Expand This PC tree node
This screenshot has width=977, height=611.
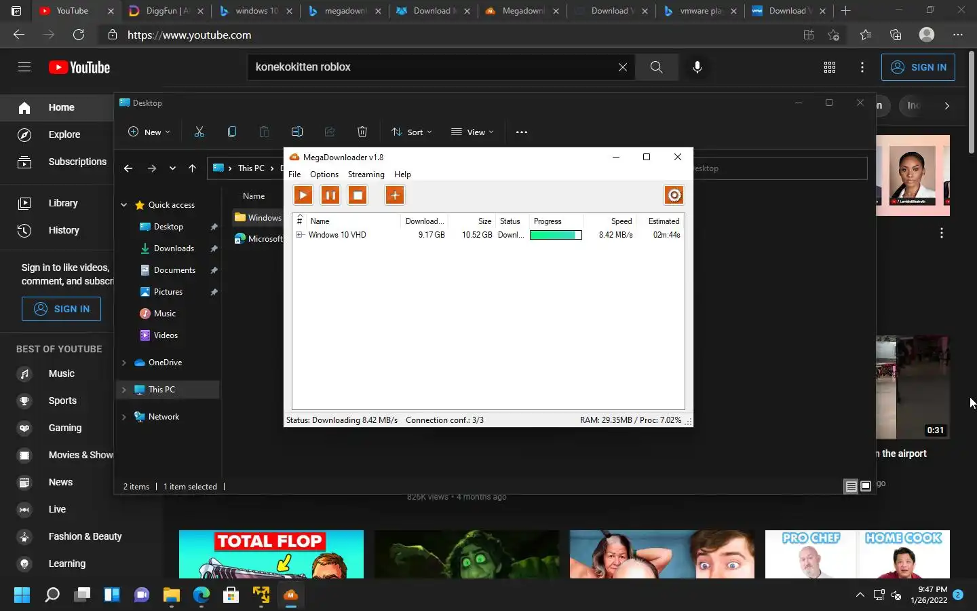[x=124, y=390]
